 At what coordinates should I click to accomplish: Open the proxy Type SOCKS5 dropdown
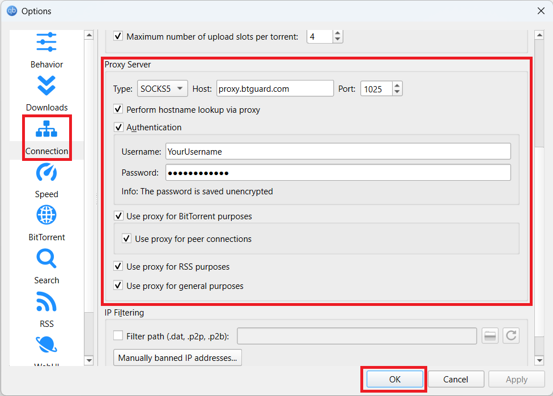pos(163,89)
